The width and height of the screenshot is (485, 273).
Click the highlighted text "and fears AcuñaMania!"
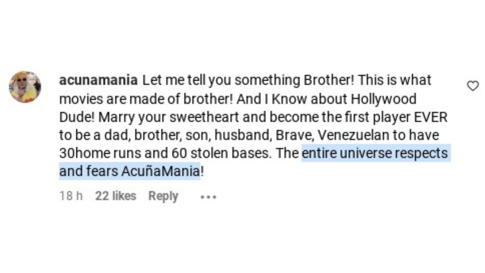131,171
